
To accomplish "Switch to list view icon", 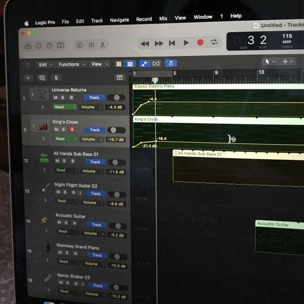I will (x=130, y=64).
